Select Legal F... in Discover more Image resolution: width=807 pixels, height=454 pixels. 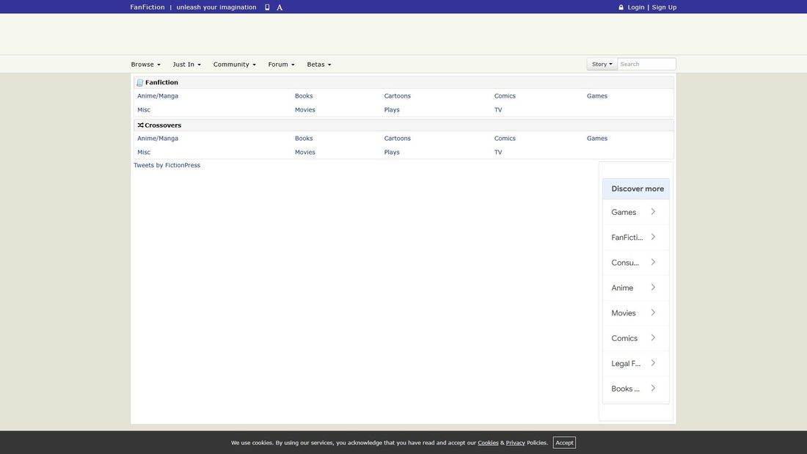[635, 363]
